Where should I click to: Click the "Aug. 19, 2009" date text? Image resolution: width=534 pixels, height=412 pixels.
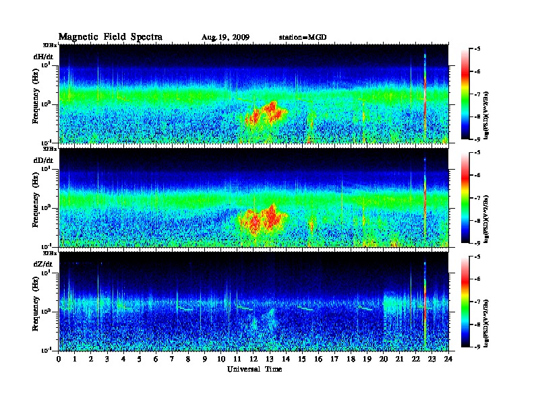click(225, 38)
